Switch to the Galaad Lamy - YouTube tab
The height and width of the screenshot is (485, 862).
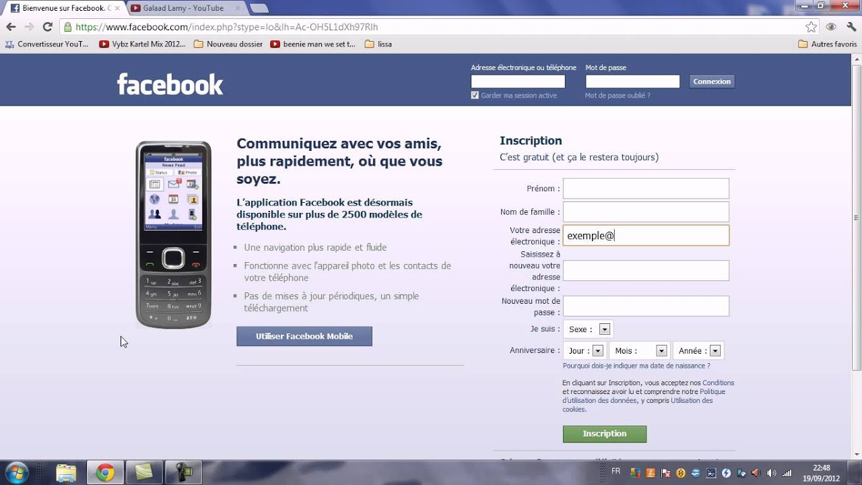tap(187, 8)
